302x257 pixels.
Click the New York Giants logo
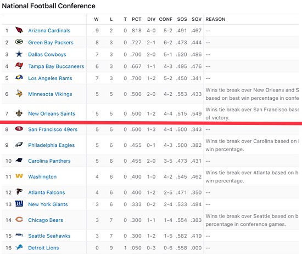coord(19,203)
